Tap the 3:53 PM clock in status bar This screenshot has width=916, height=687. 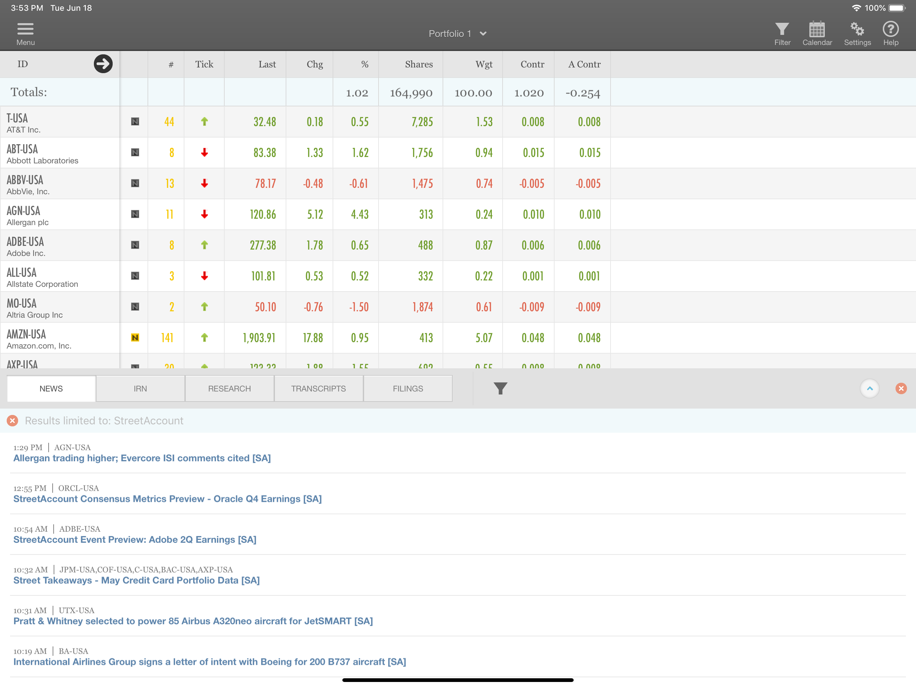27,8
